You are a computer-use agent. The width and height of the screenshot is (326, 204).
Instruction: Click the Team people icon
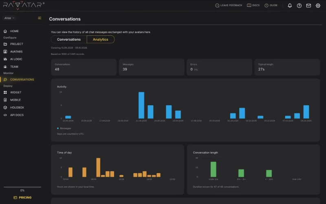(x=5, y=67)
